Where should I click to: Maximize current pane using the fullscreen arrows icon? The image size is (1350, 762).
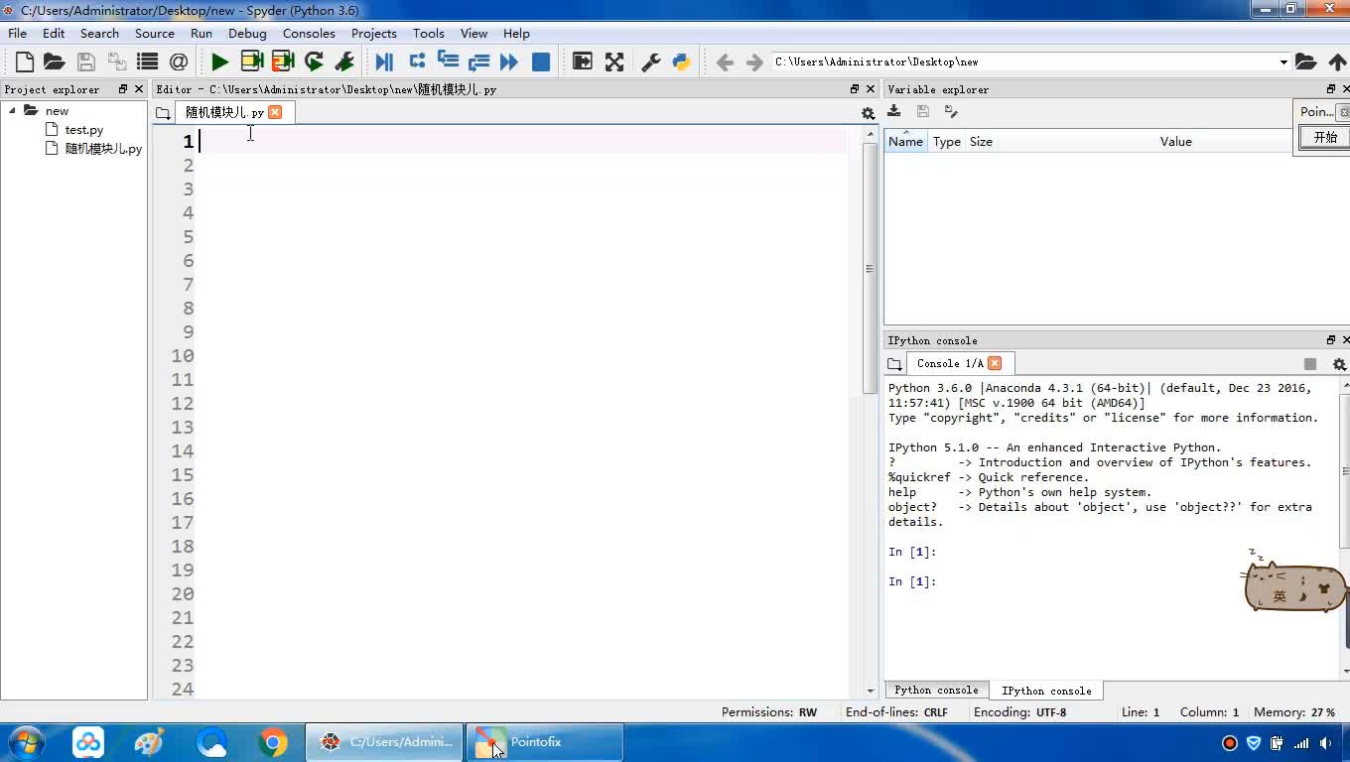click(614, 62)
